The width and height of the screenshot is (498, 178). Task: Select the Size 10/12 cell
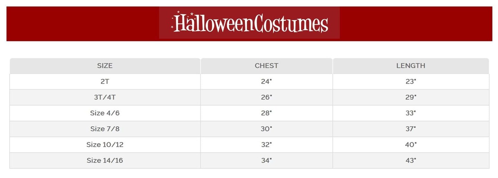tap(105, 145)
